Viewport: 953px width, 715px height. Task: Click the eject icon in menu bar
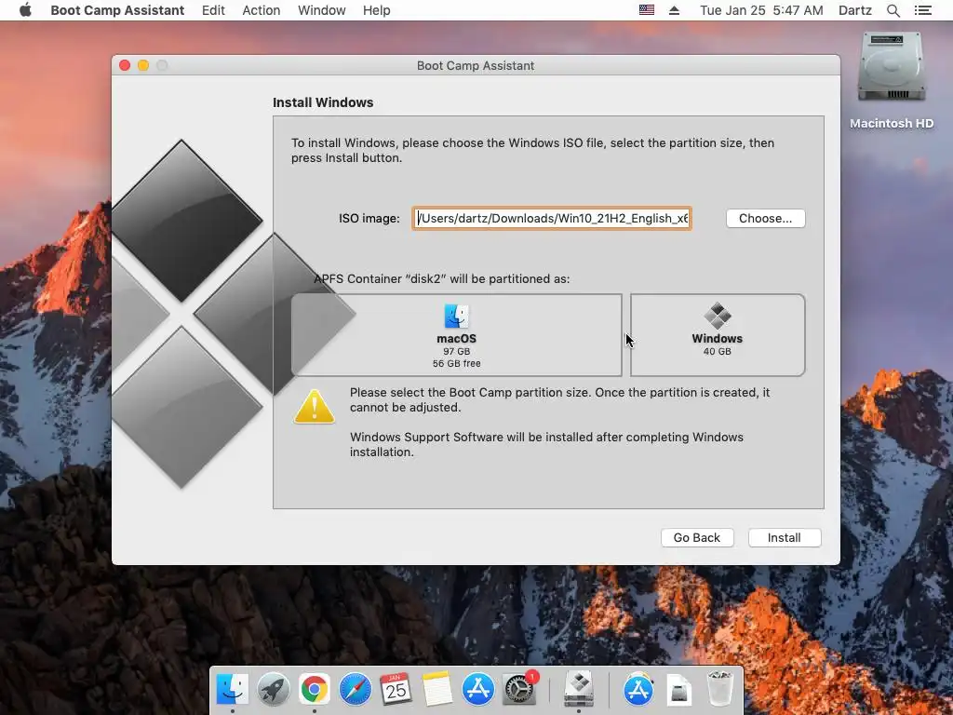tap(674, 10)
